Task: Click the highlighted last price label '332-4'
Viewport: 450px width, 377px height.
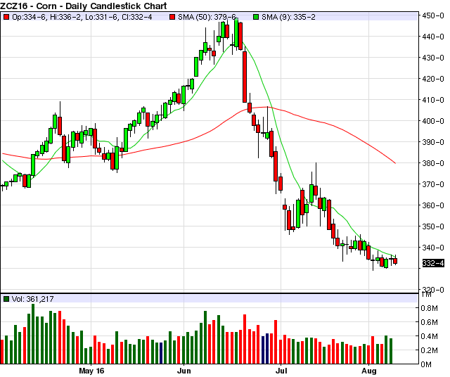Action: click(x=433, y=263)
